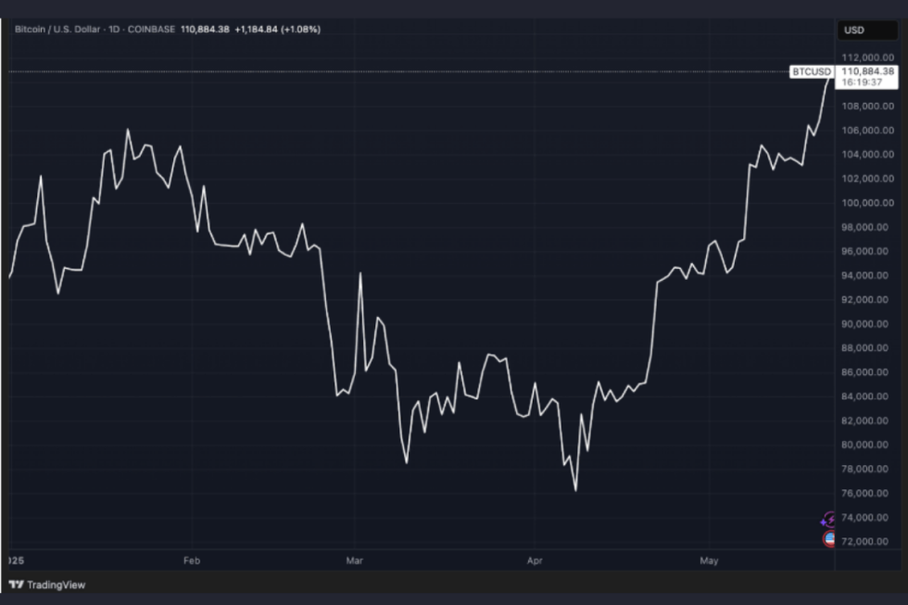Click the 74,000.00 price scale label

point(864,517)
